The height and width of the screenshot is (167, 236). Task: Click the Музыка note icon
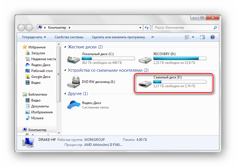point(28,118)
